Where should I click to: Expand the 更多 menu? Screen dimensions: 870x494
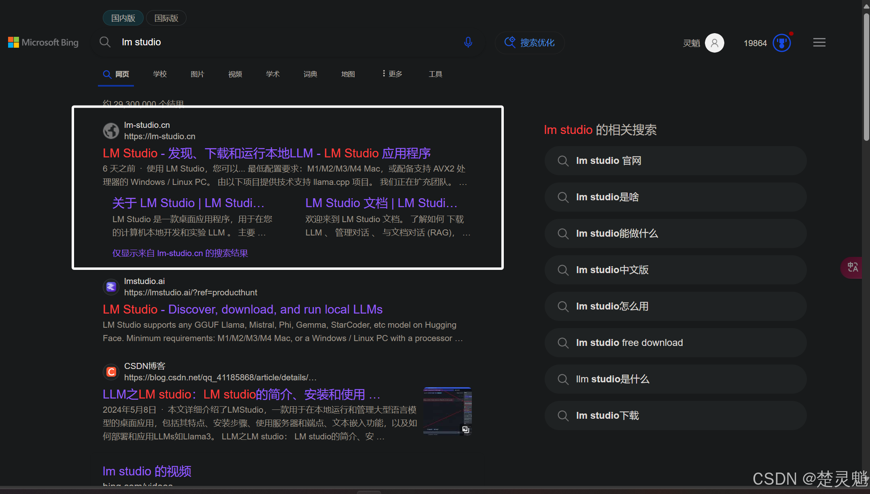pyautogui.click(x=392, y=74)
